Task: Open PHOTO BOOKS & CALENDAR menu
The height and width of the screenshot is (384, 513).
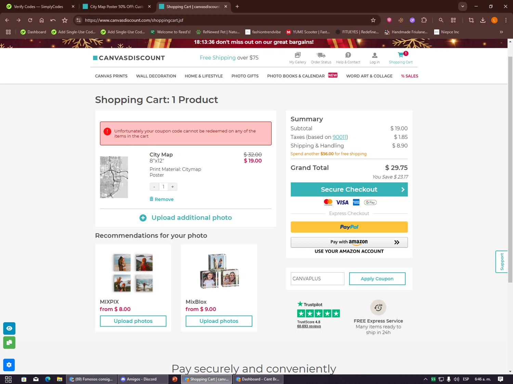Action: [296, 76]
